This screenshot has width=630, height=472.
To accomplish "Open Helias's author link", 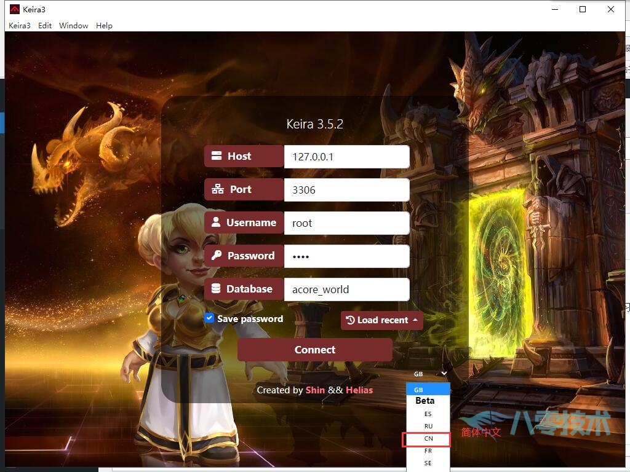I will [359, 390].
